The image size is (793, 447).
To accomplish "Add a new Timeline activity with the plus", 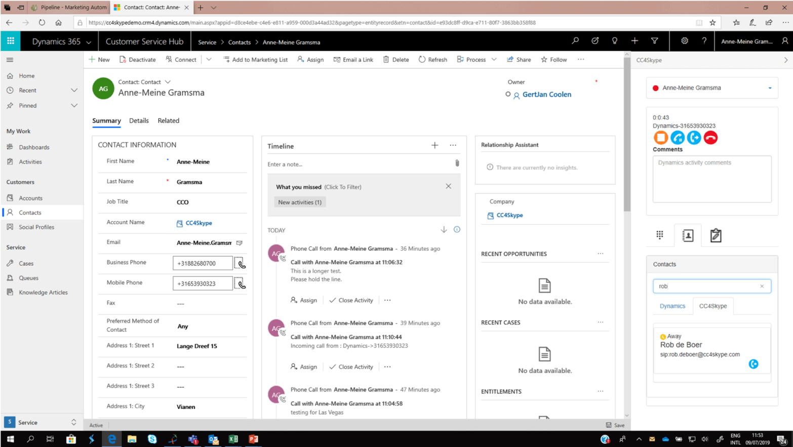I will click(434, 146).
